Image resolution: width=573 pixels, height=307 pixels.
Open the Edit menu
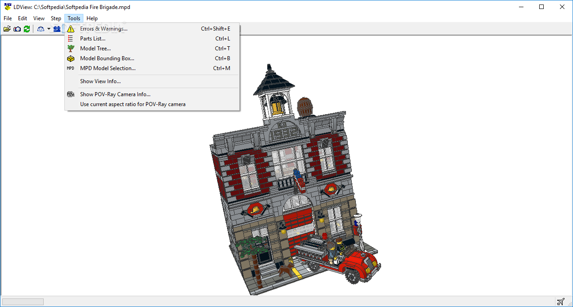[x=23, y=18]
